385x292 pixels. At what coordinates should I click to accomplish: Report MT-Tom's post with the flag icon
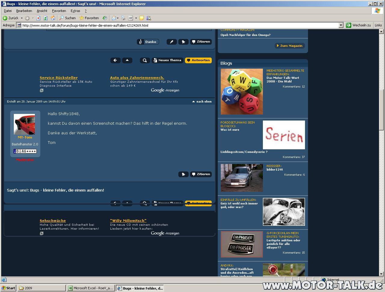[183, 174]
